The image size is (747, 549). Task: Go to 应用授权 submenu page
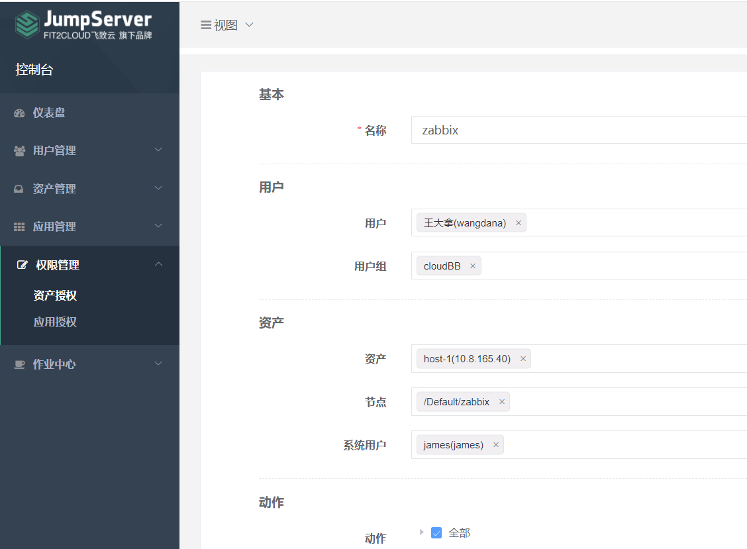pos(55,322)
